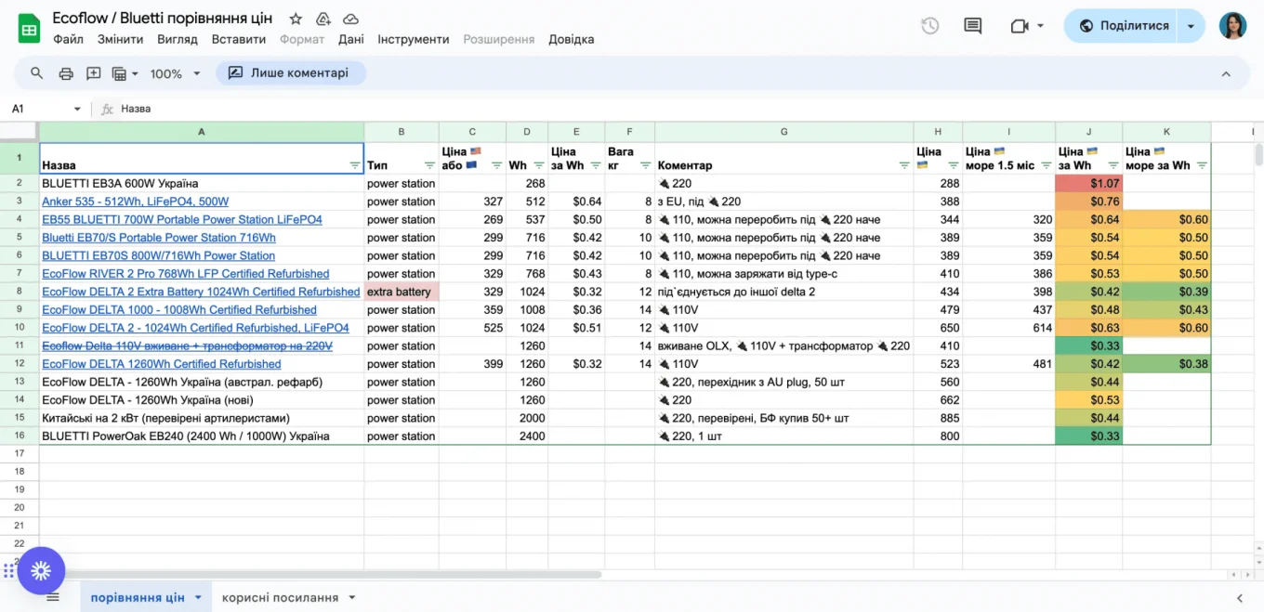Click the search magnifier icon in toolbar
Viewport: 1264px width, 612px height.
tap(37, 73)
